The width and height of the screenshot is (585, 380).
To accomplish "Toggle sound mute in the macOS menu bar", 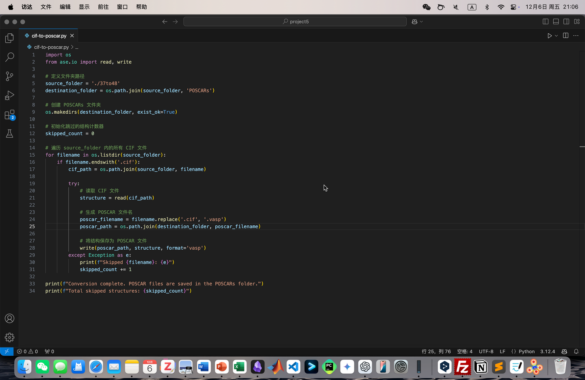I will (x=456, y=7).
